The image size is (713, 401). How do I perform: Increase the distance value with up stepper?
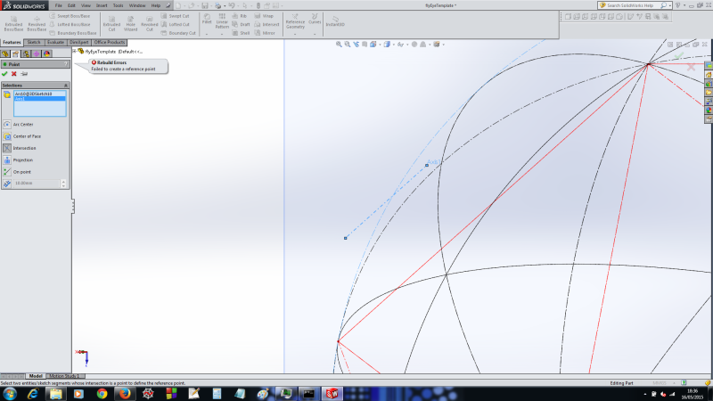click(63, 181)
